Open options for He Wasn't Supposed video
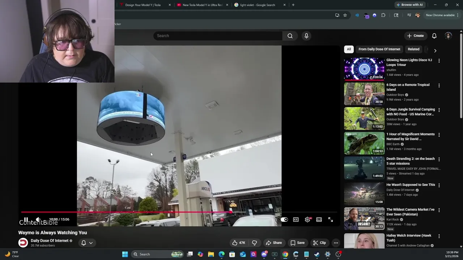 point(439,185)
